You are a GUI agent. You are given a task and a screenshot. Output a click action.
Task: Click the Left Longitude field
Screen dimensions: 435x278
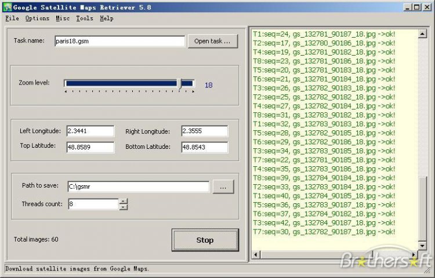[x=90, y=131]
